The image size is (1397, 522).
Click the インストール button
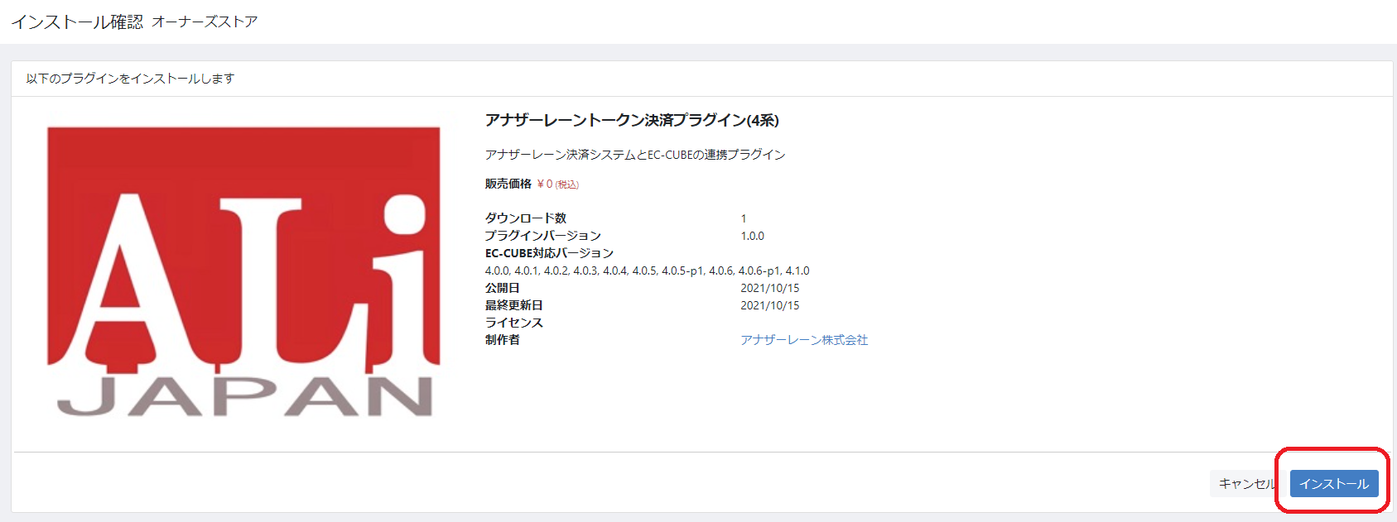[x=1334, y=484]
